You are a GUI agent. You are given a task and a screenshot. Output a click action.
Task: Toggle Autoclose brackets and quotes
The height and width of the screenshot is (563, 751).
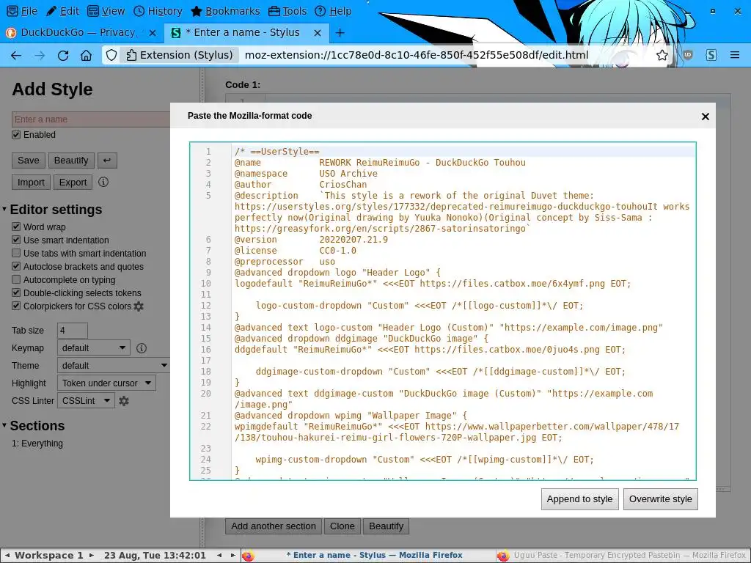point(16,267)
